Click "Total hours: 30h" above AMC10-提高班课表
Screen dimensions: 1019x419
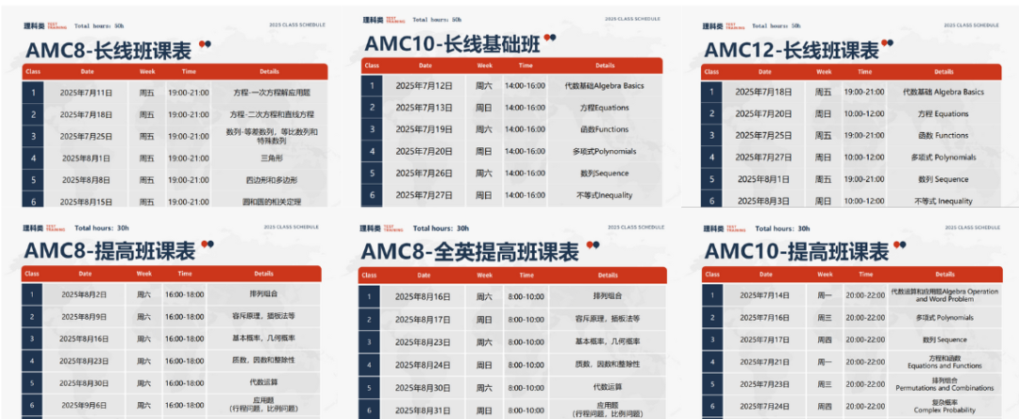point(782,228)
